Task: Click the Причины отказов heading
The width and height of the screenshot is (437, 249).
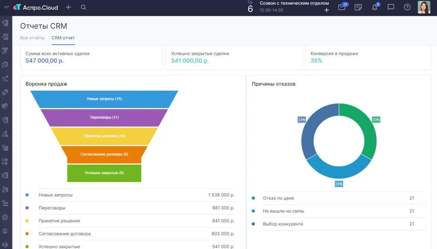Action: [x=273, y=84]
